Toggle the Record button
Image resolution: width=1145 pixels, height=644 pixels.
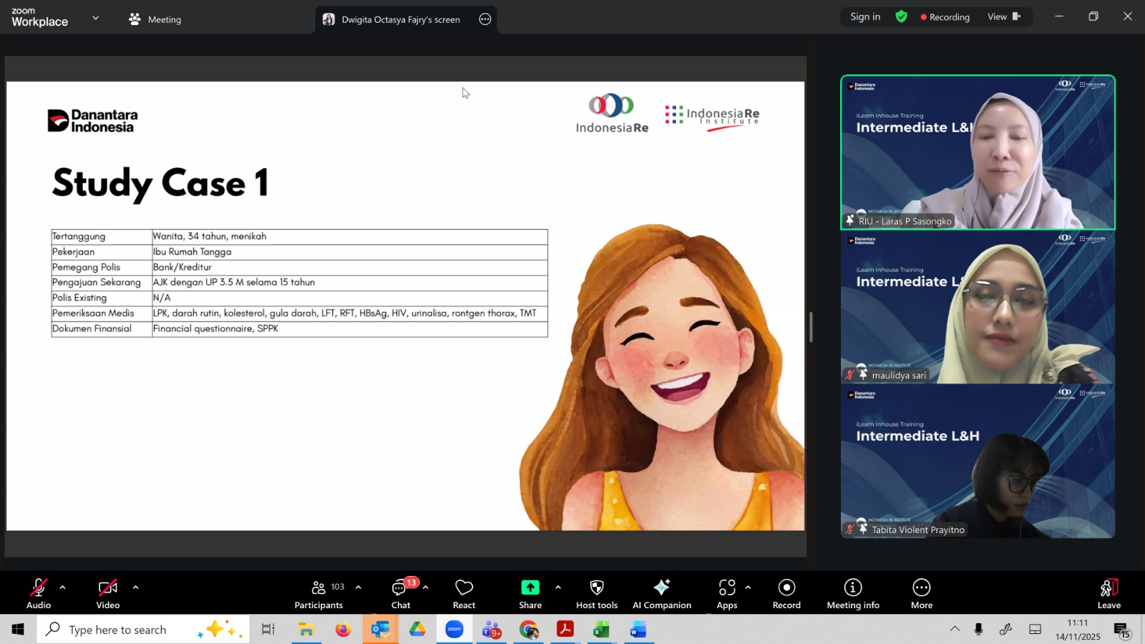pyautogui.click(x=786, y=593)
